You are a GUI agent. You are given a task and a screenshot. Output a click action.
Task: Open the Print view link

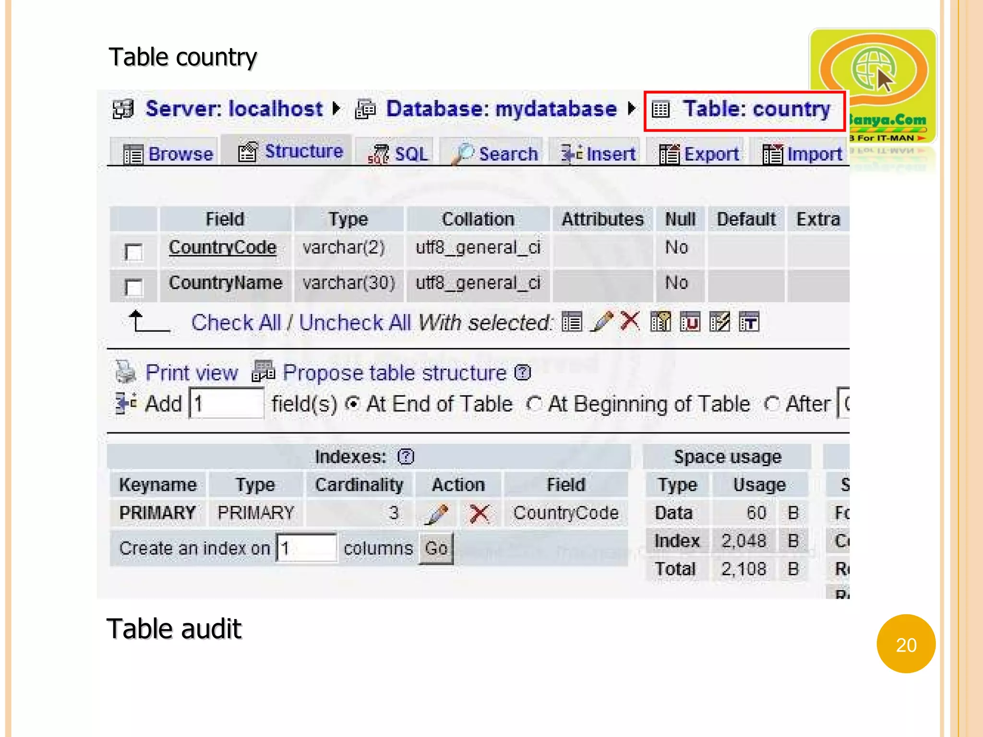(192, 373)
